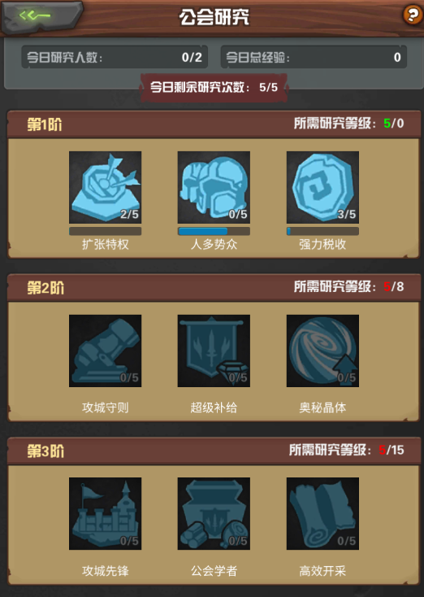Select the 公会学者 chest research icon

click(214, 513)
